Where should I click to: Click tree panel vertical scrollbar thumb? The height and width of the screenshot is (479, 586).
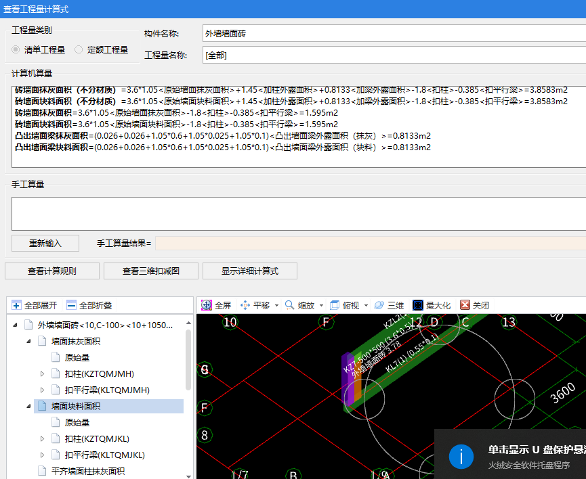coord(188,359)
